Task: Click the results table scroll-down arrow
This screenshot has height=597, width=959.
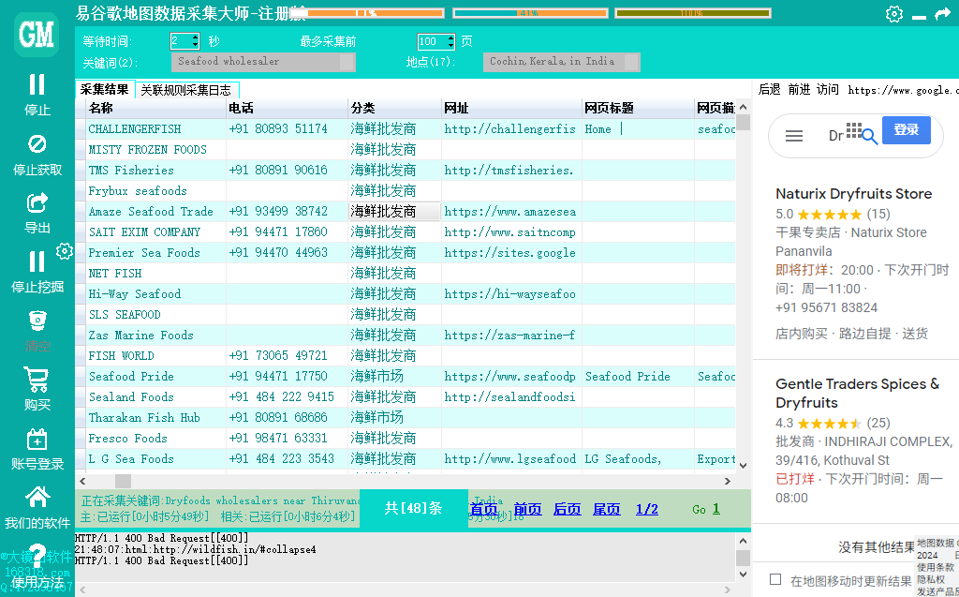Action: pyautogui.click(x=743, y=466)
